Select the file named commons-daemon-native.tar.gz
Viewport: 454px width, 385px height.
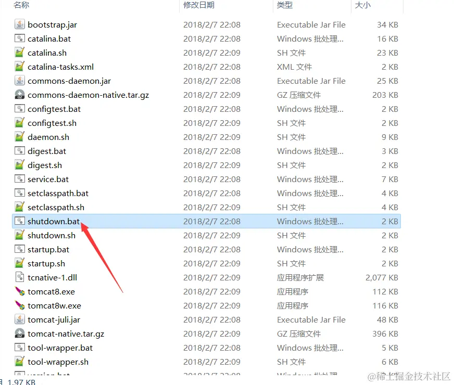[x=89, y=95]
